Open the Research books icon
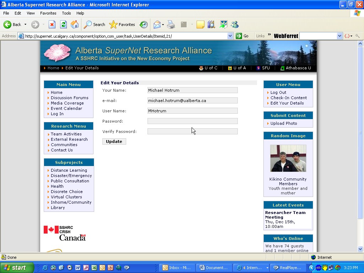This screenshot has width=364, height=273. (211, 25)
